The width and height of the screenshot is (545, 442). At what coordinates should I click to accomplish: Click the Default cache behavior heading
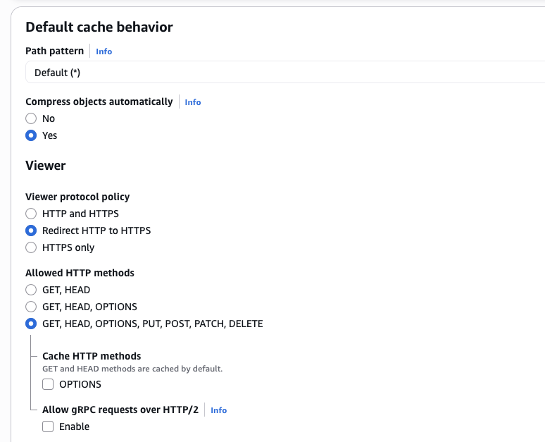pyautogui.click(x=99, y=27)
